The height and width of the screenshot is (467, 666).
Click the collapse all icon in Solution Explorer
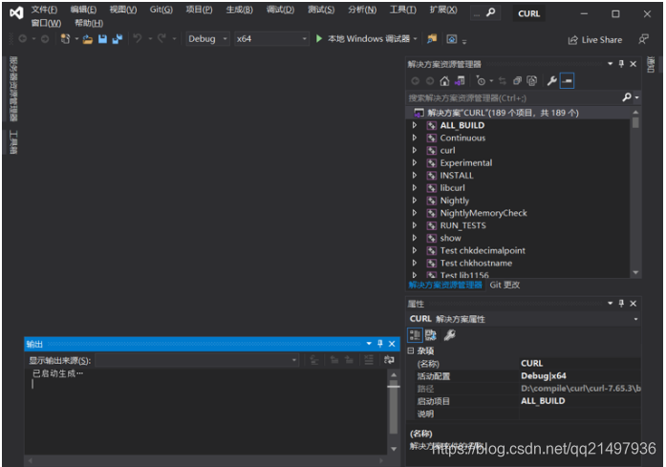point(517,80)
